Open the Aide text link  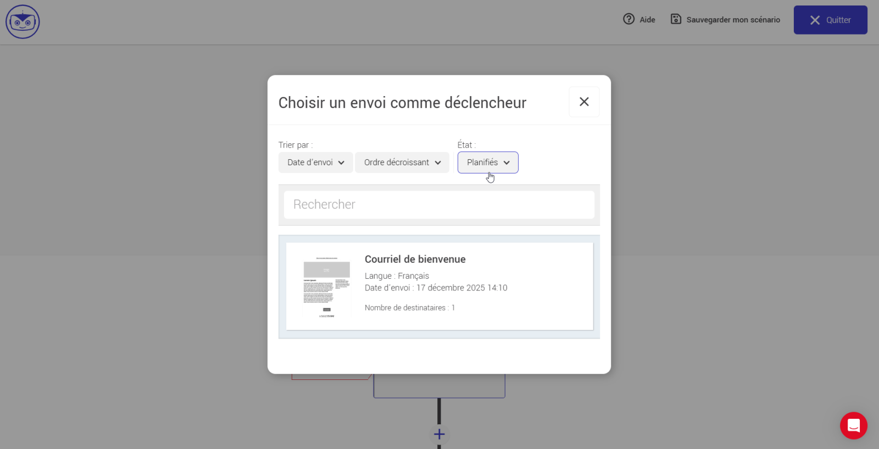(x=647, y=20)
